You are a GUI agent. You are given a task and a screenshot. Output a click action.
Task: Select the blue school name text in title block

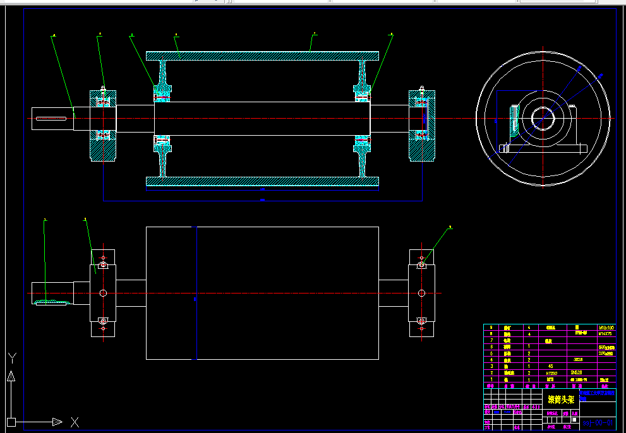(597, 395)
